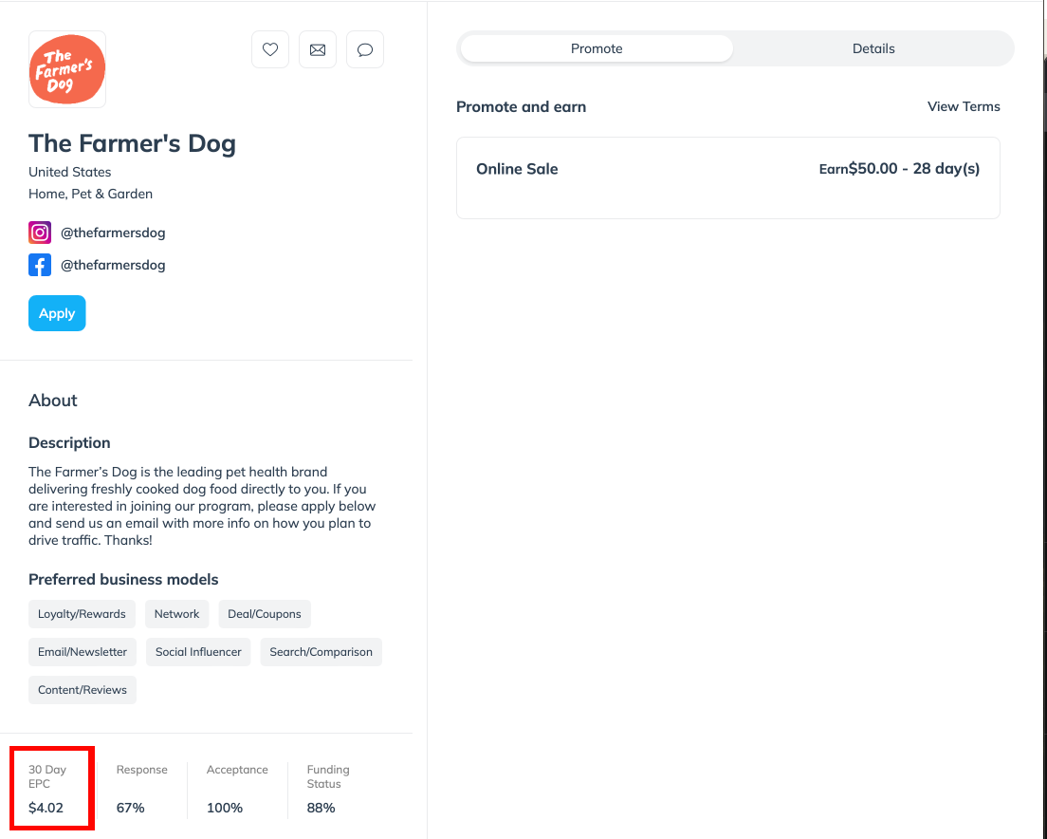Click the Earn $50.00 - 28 day(s) text
This screenshot has width=1047, height=839.
(899, 168)
